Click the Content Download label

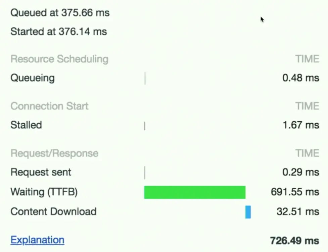[54, 211]
